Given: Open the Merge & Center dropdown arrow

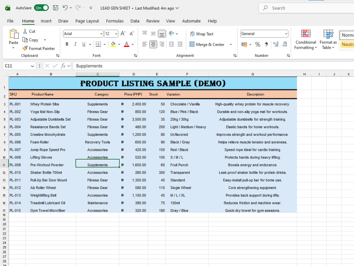Looking at the screenshot, I should pyautogui.click(x=231, y=44).
